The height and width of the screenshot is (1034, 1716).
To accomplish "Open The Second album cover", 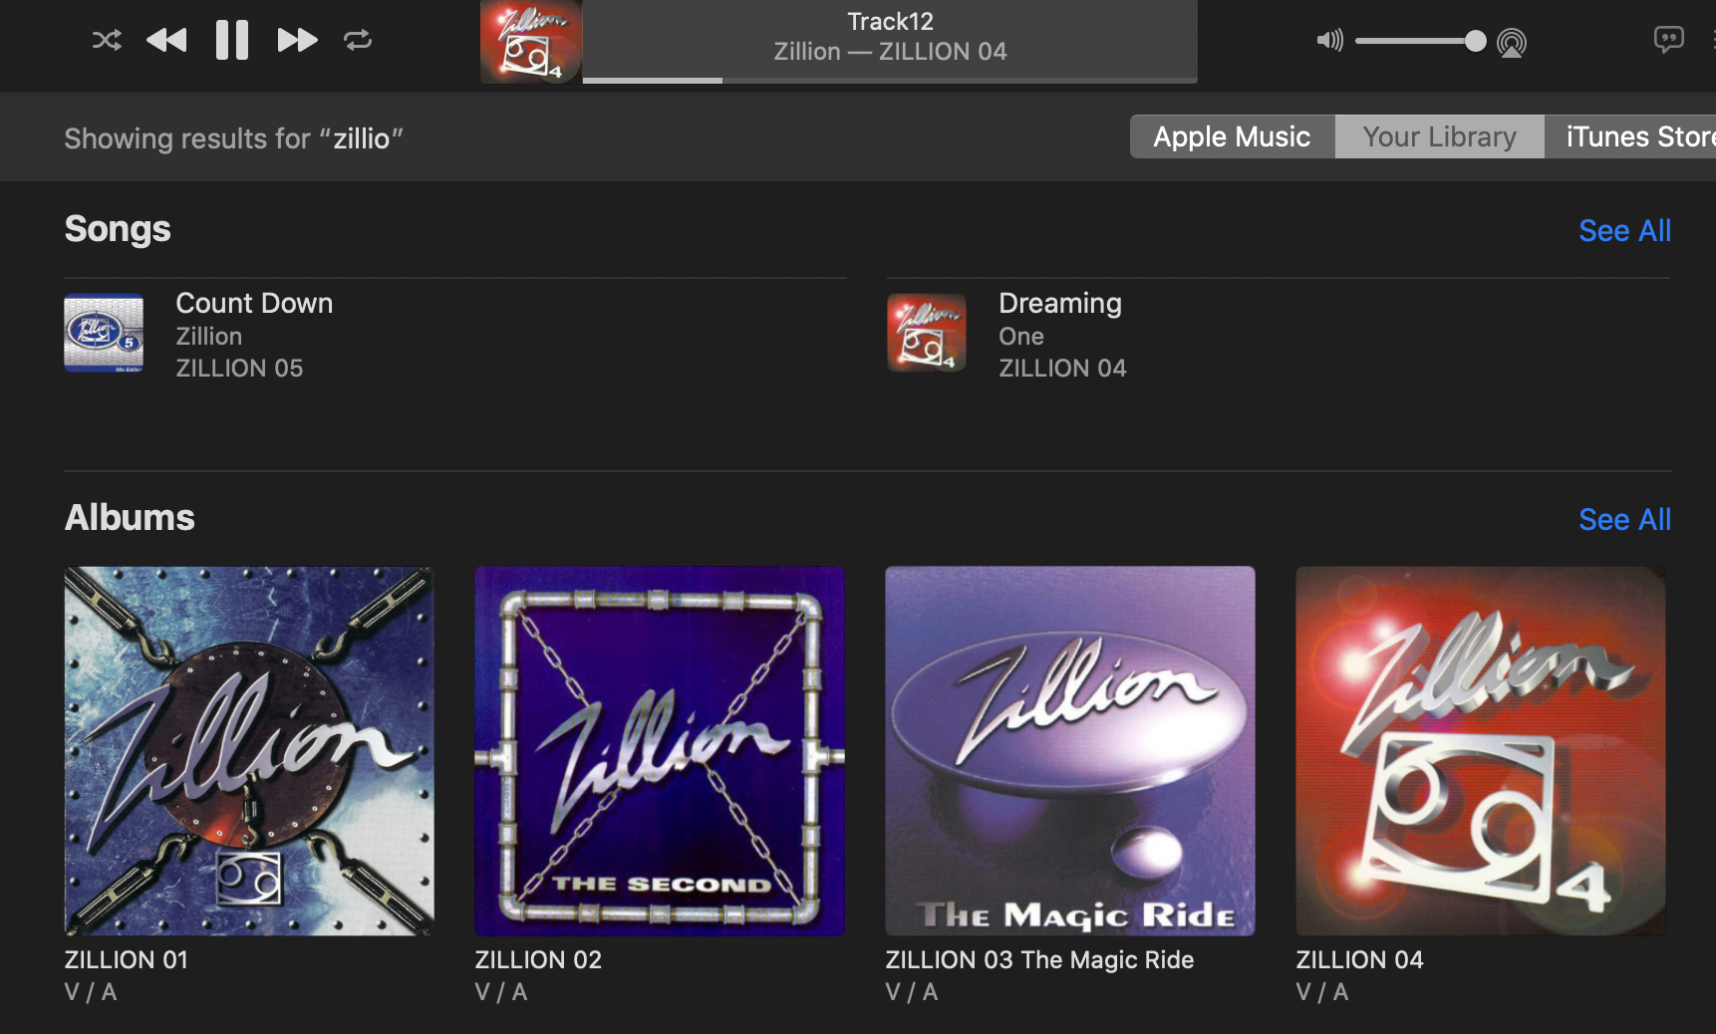I will point(660,751).
